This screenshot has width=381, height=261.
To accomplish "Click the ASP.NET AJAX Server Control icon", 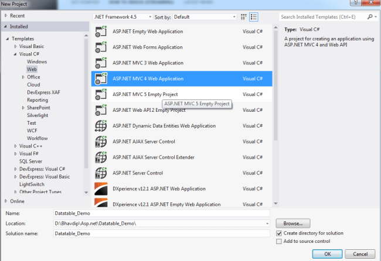I will click(101, 142).
